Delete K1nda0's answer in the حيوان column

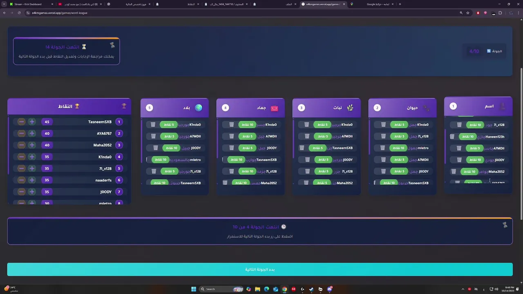(383, 125)
